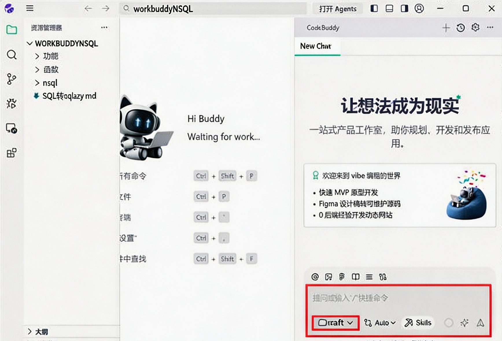Open the SQL转qlazy md file
Screen dimensions: 502x341
[x=69, y=96]
